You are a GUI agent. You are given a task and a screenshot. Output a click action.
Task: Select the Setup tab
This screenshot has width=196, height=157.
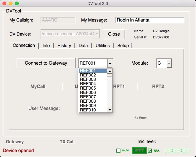pyautogui.click(x=123, y=46)
